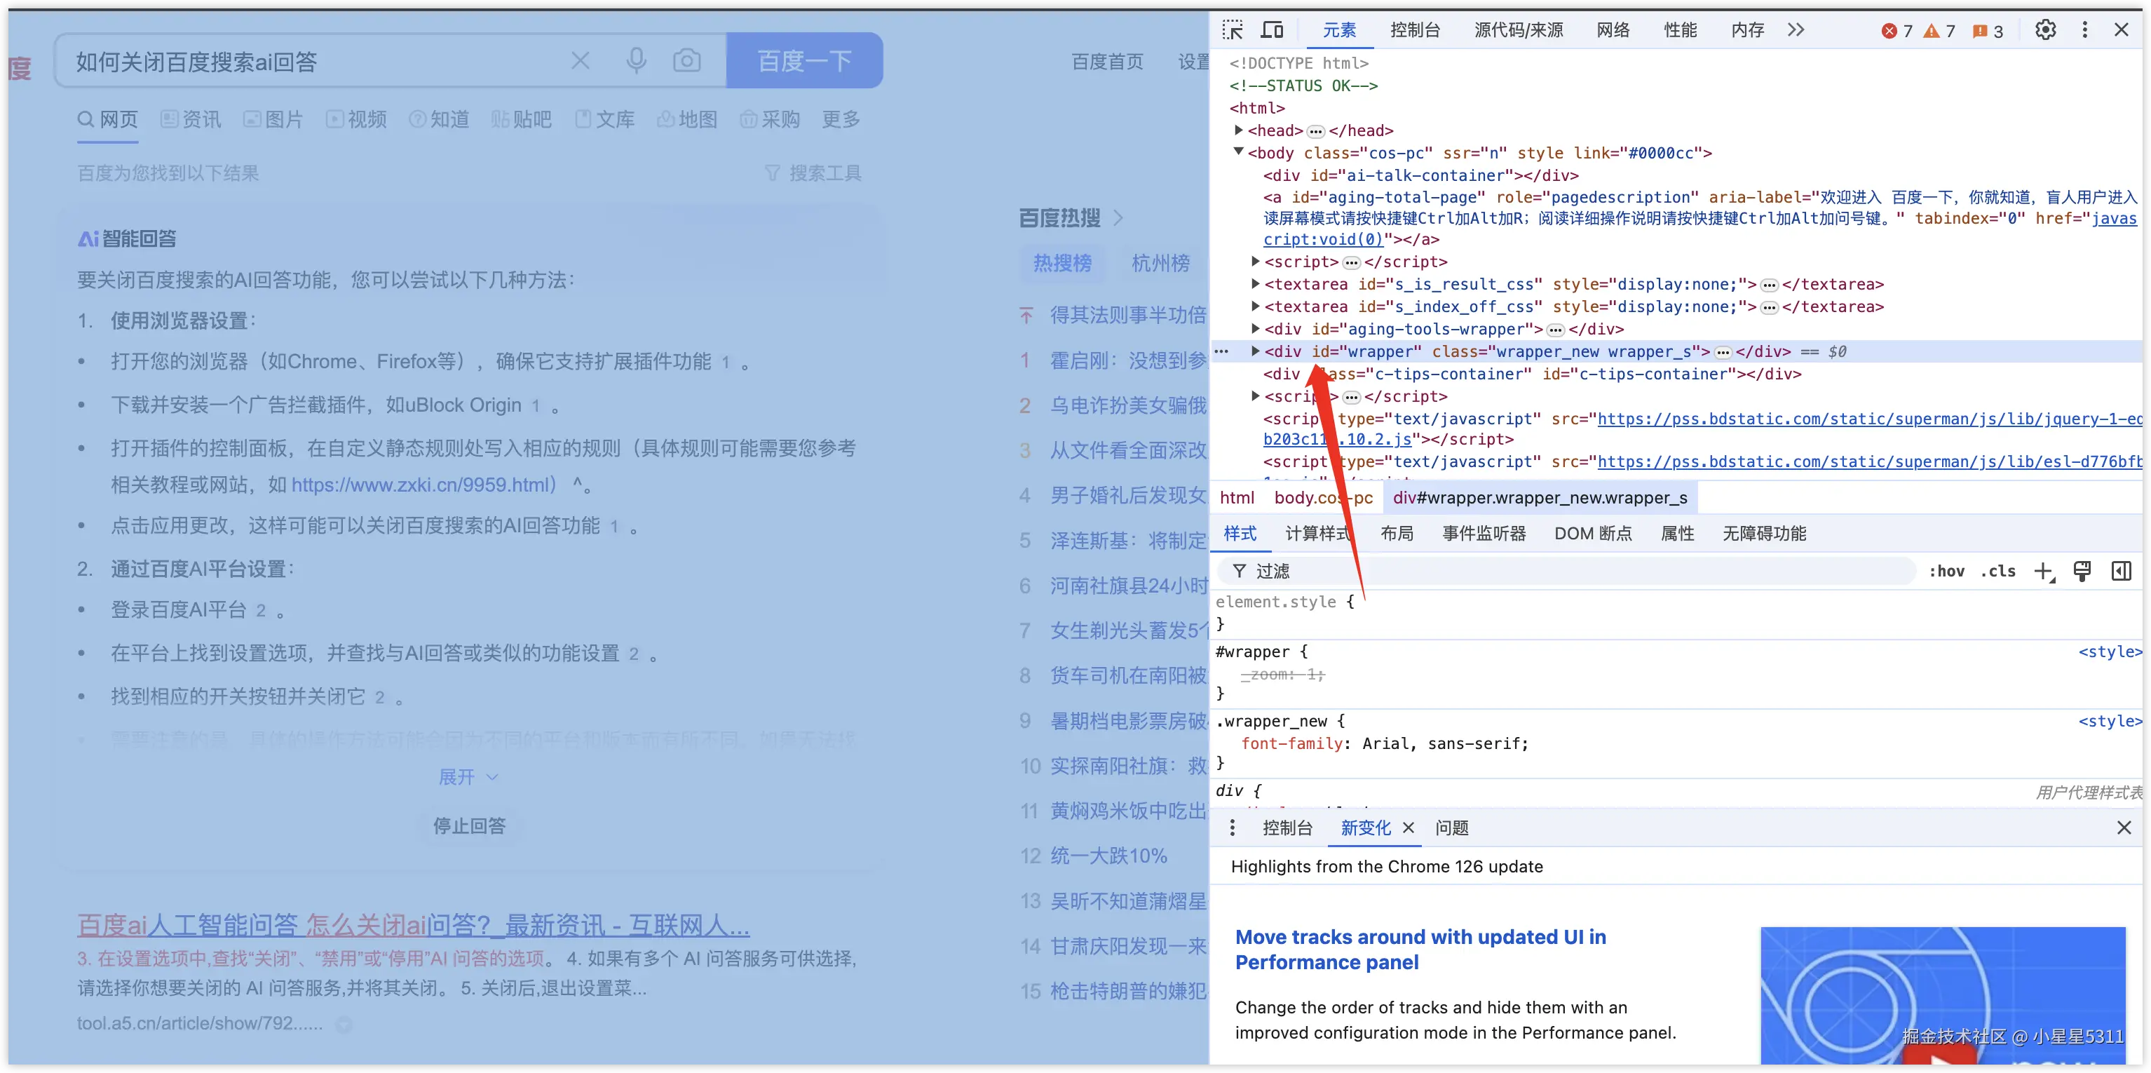2151x1073 pixels.
Task: Click the yellow warnings count badge
Action: click(1939, 31)
